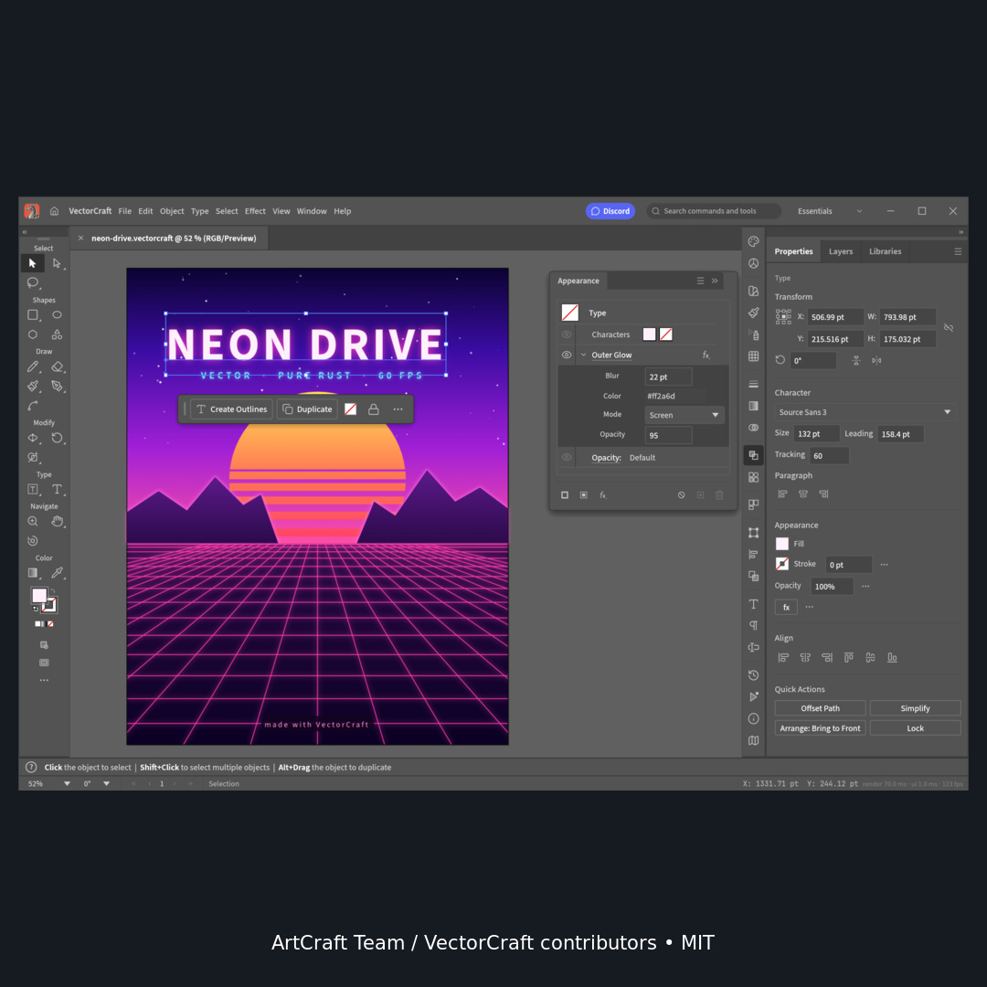The height and width of the screenshot is (987, 987).
Task: Click the Rotate tool under Modify
Action: 58,438
